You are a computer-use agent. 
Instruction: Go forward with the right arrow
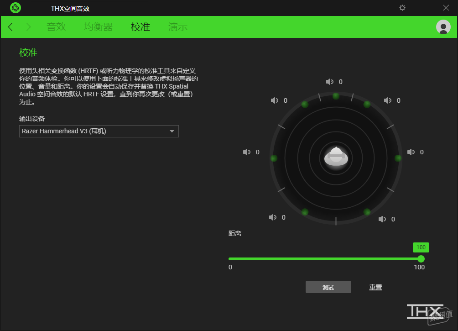click(28, 27)
